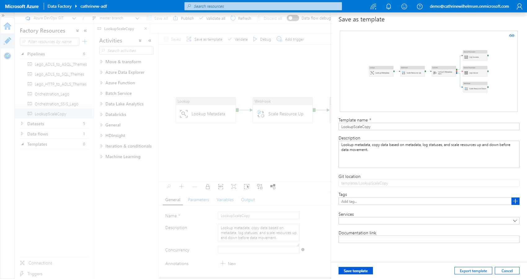Open the Author pencil icon in sidebar
The width and height of the screenshot is (527, 279).
(x=7, y=41)
